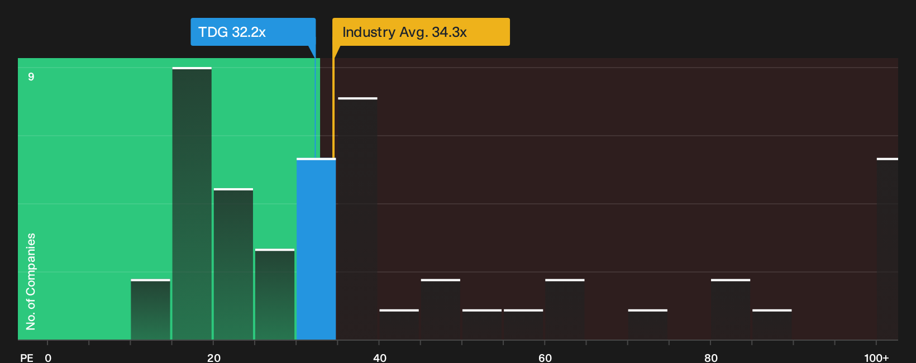Select the bar in the 20-25 PE range
Screen dimensions: 916x363
(x=233, y=264)
